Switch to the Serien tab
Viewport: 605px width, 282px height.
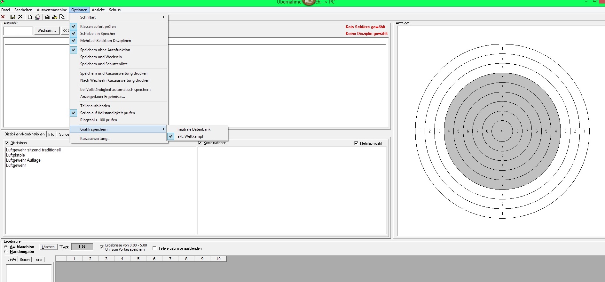[x=25, y=260]
